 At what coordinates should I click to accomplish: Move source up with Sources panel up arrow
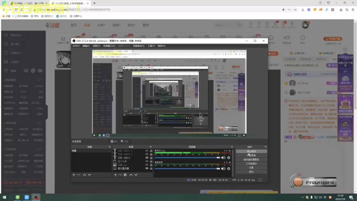point(131,175)
